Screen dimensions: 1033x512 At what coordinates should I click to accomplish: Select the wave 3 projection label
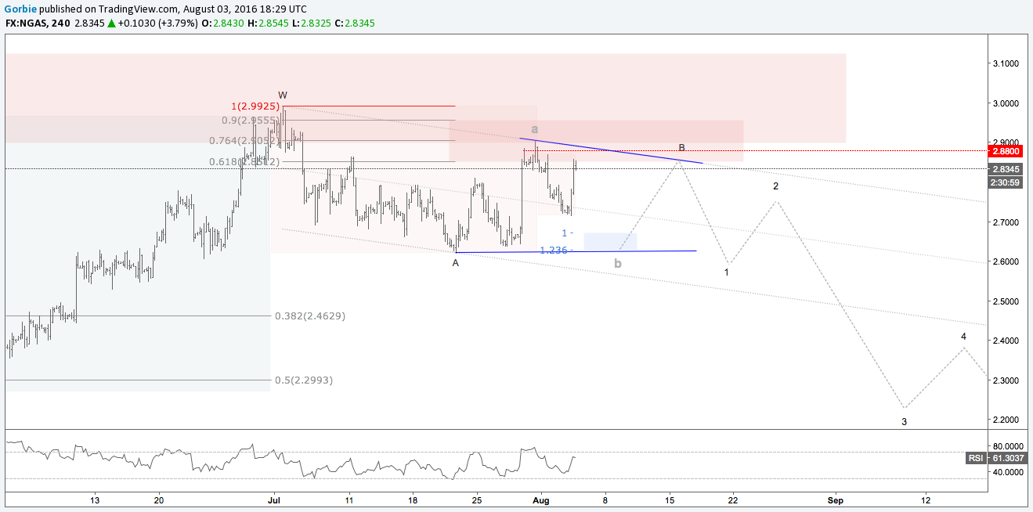904,421
